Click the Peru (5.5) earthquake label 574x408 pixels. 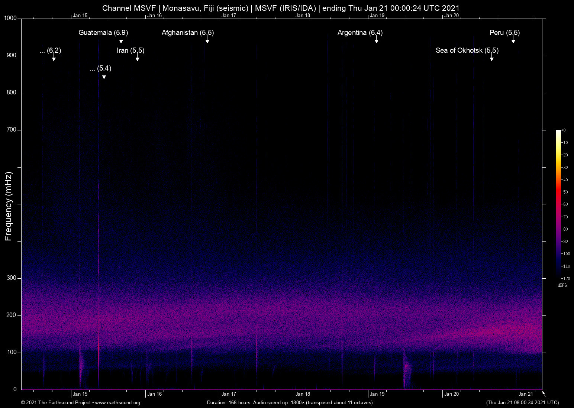505,33
